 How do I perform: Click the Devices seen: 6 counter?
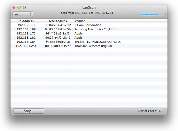[149, 111]
